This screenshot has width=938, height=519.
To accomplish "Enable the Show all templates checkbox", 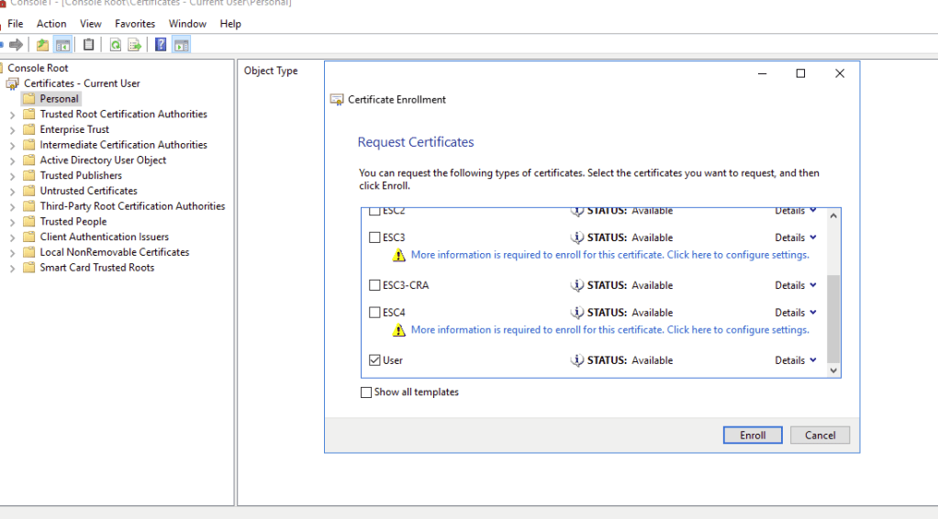I will 367,392.
